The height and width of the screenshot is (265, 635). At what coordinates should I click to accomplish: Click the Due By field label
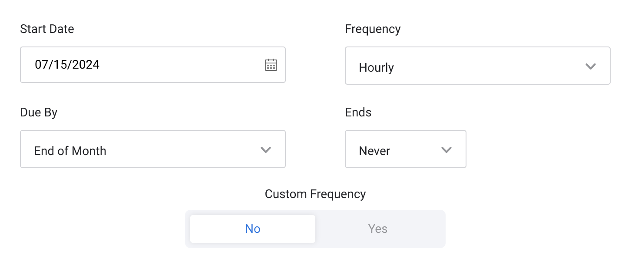pyautogui.click(x=39, y=113)
